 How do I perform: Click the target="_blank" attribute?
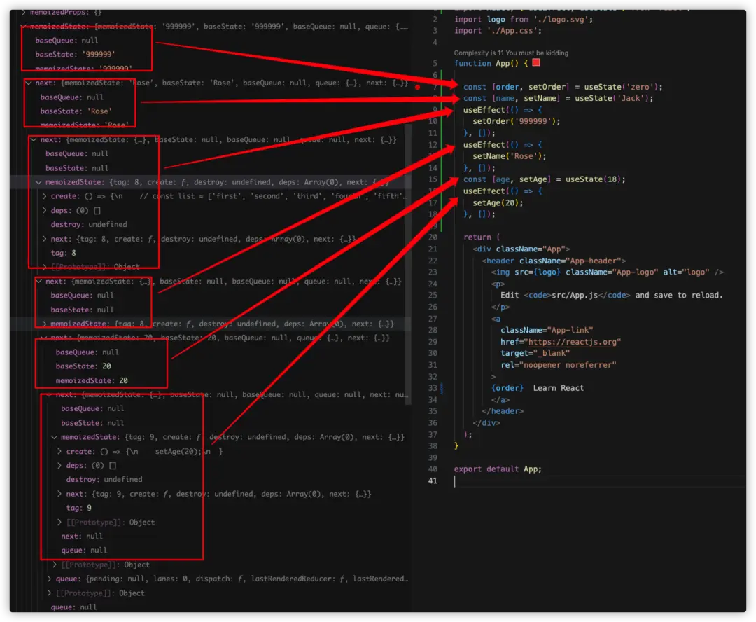pos(535,353)
